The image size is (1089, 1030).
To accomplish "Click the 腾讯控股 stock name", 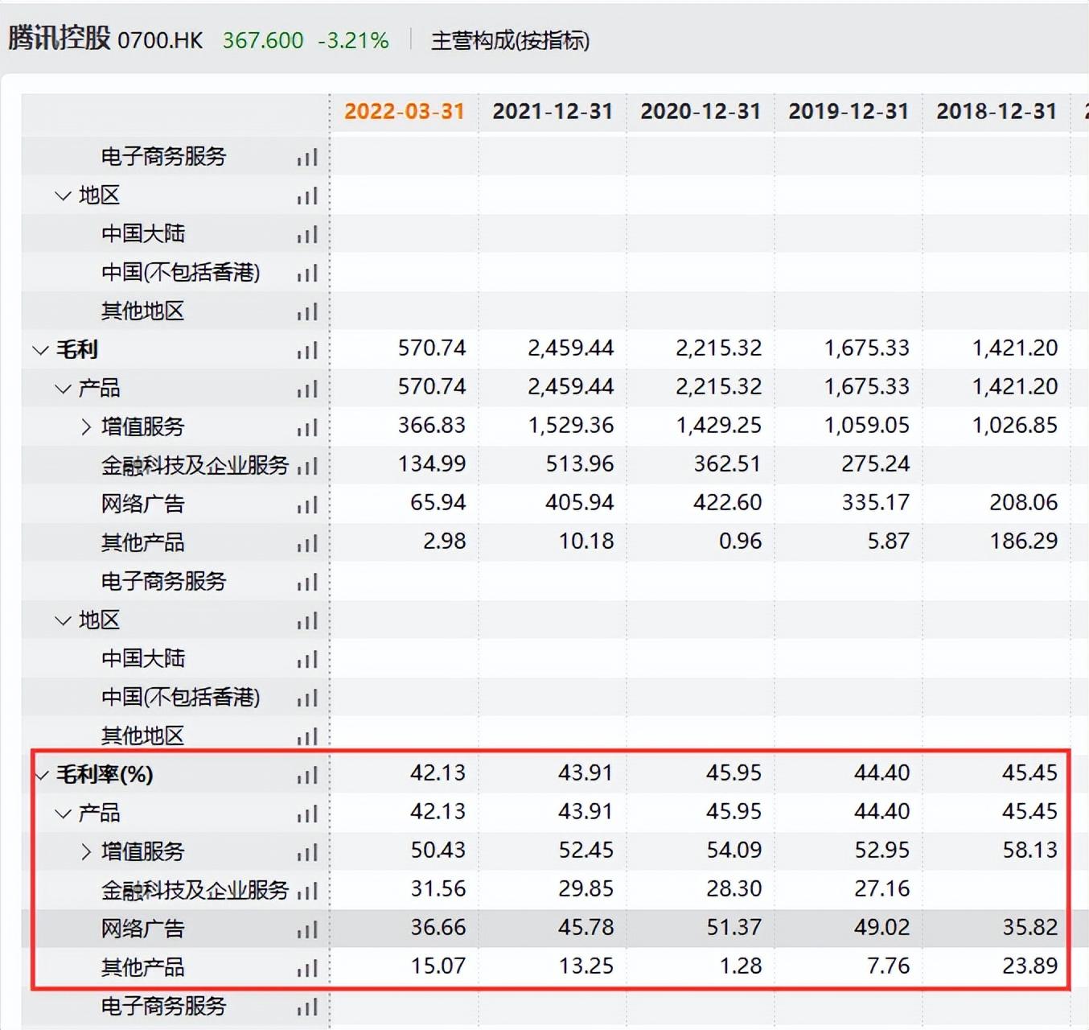I will (x=60, y=38).
